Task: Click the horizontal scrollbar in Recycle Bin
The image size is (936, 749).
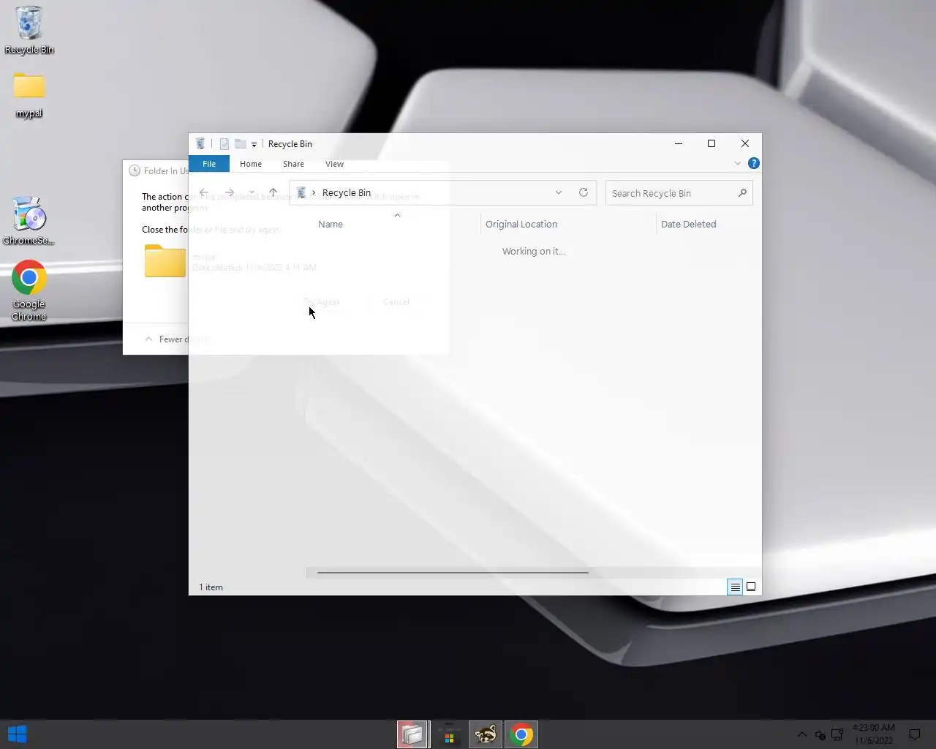Action: point(453,573)
